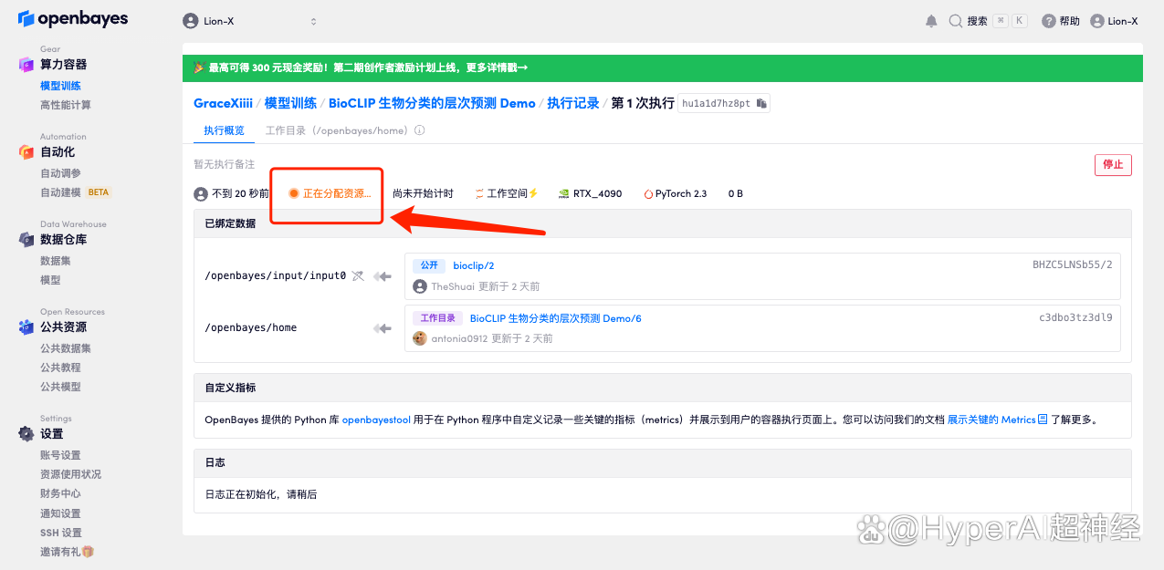
Task: Copy the execution ID hu1a1d7hz8pt
Action: click(761, 103)
